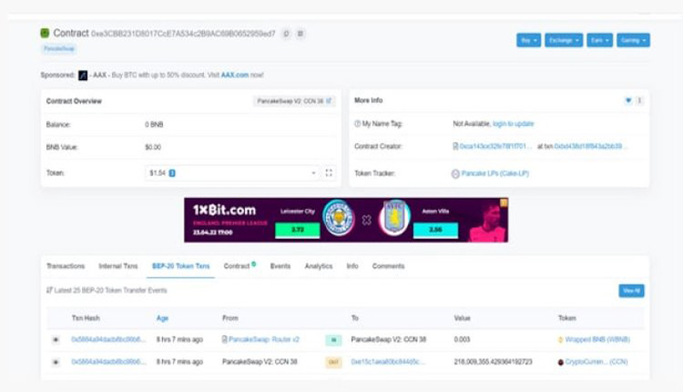
Task: Click the 0 BNB balance value
Action: pyautogui.click(x=155, y=124)
